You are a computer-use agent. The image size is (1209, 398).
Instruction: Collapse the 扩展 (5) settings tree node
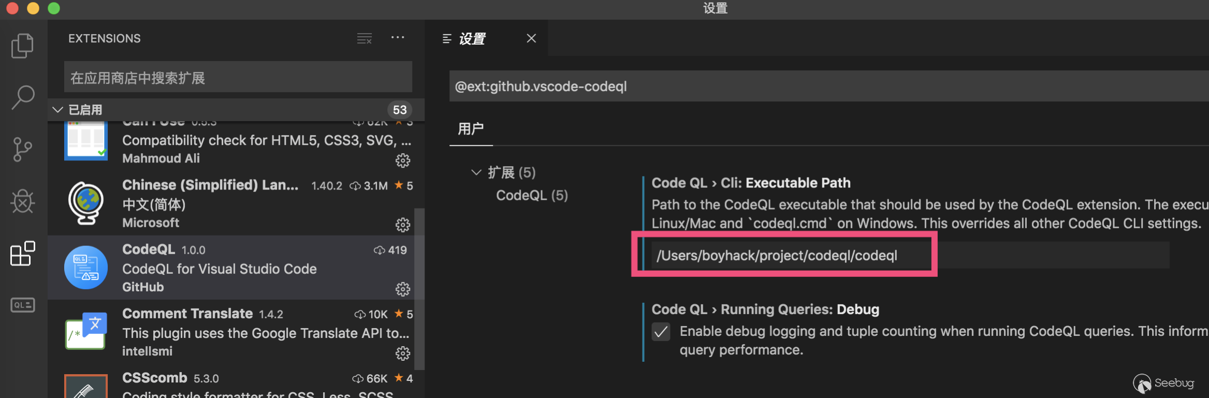pyautogui.click(x=476, y=172)
